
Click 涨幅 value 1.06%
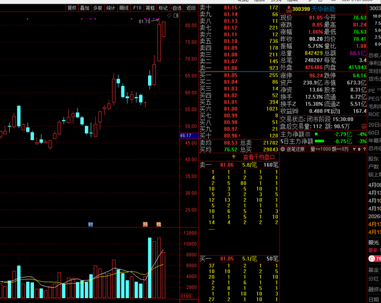315,32
